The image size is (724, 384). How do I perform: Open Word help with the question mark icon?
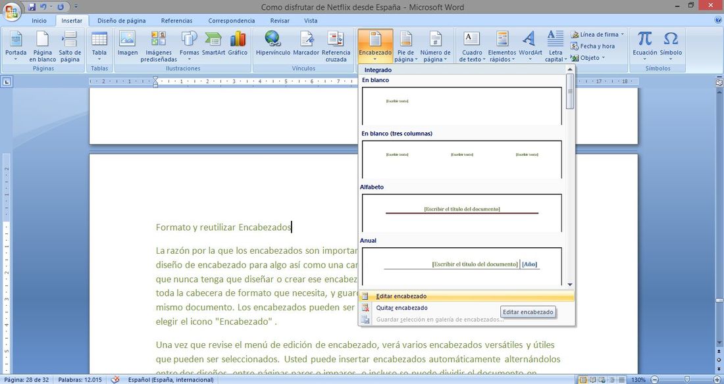pos(719,21)
